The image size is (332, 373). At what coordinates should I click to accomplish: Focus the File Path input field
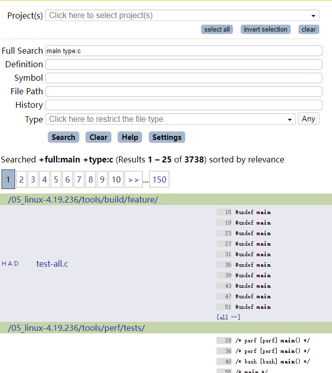(184, 92)
